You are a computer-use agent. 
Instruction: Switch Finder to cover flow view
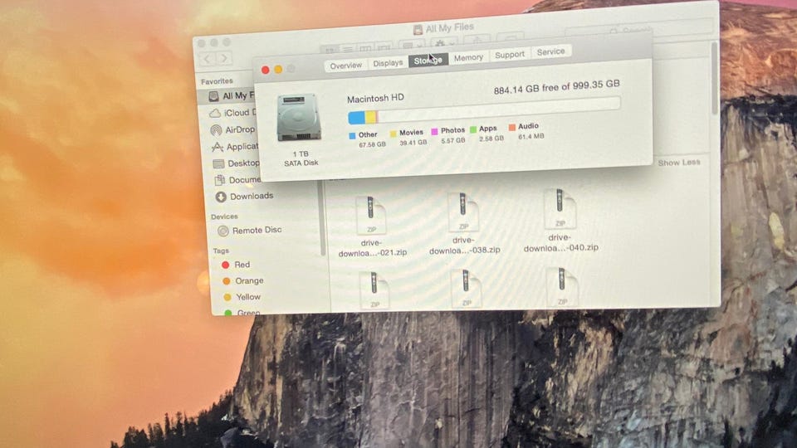pyautogui.click(x=384, y=47)
